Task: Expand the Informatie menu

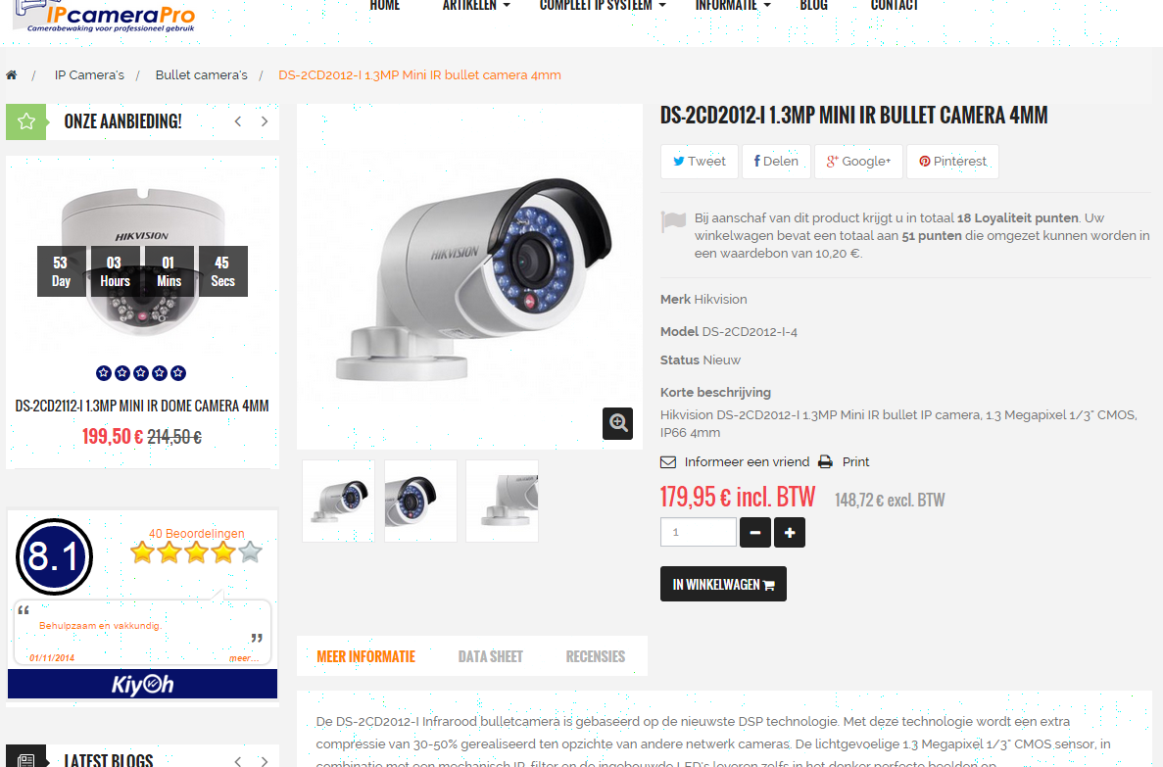Action: point(733,6)
